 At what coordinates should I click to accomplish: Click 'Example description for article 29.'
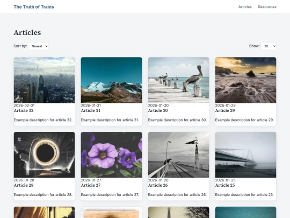(244, 120)
